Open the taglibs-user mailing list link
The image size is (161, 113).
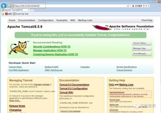(x=114, y=105)
